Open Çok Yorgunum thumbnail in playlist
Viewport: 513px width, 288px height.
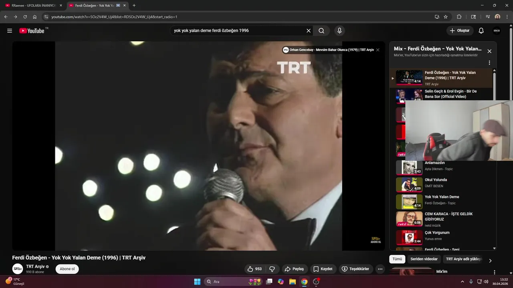pos(409,237)
